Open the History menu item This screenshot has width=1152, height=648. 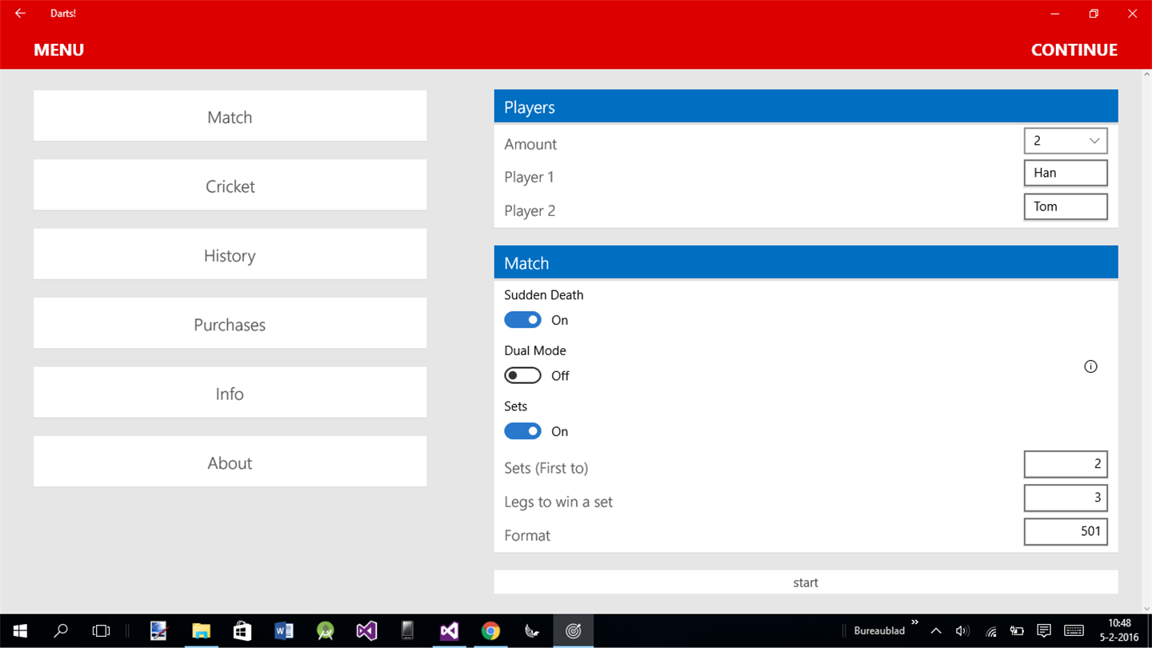pos(230,254)
